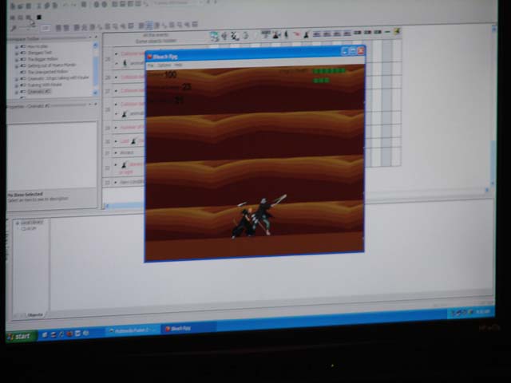The width and height of the screenshot is (511, 383).
Task: Click the character sprite icon in event row 28
Action: pos(124,113)
